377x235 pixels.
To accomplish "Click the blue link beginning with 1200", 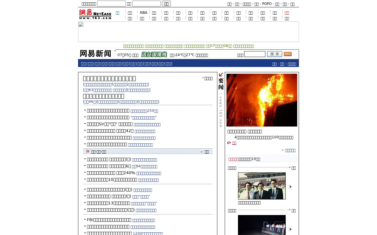I will pyautogui.click(x=148, y=234).
